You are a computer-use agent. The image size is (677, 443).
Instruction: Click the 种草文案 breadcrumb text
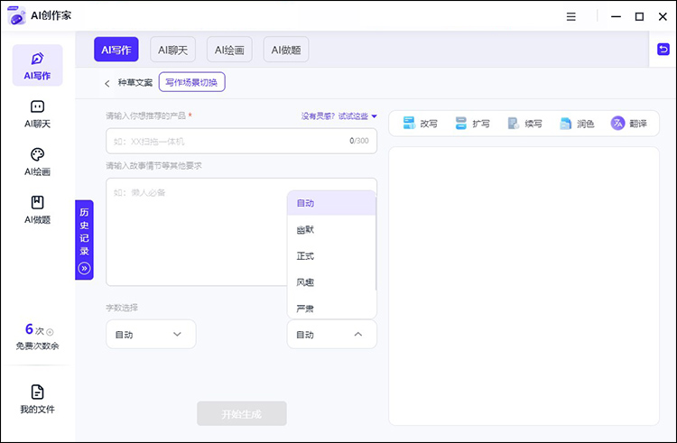click(135, 83)
